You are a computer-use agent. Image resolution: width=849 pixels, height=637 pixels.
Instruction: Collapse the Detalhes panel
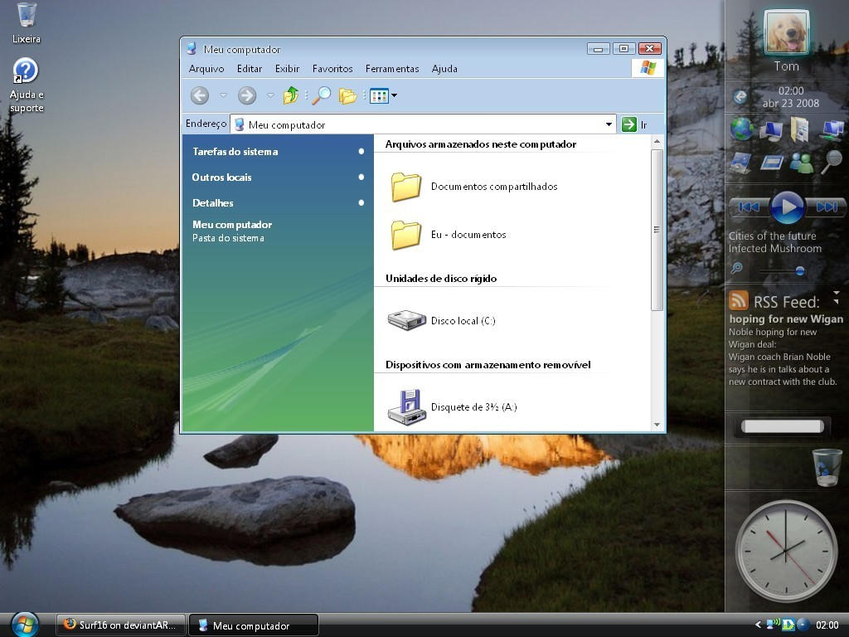pyautogui.click(x=361, y=202)
